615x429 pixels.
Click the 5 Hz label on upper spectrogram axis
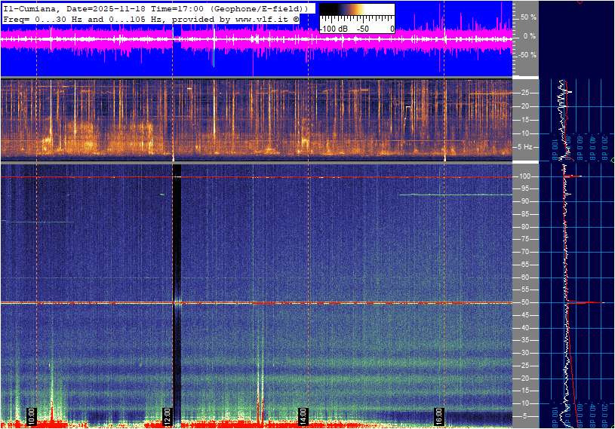coord(525,146)
